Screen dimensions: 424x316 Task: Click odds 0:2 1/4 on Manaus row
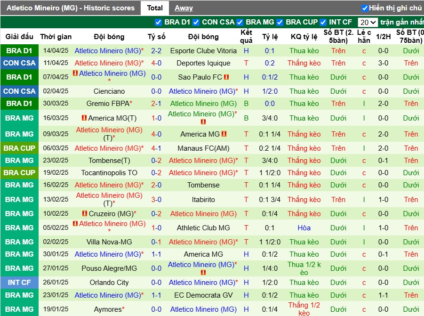(x=270, y=148)
